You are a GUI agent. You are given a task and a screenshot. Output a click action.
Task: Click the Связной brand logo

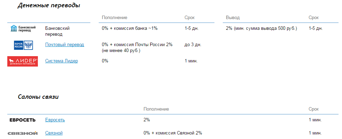tap(22, 133)
